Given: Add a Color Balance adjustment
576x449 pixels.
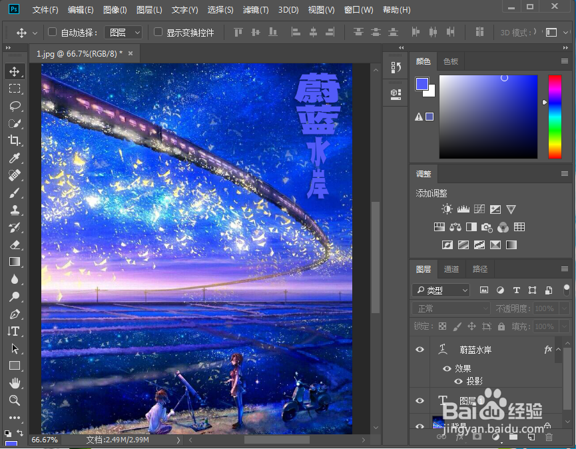Looking at the screenshot, I should pos(455,227).
